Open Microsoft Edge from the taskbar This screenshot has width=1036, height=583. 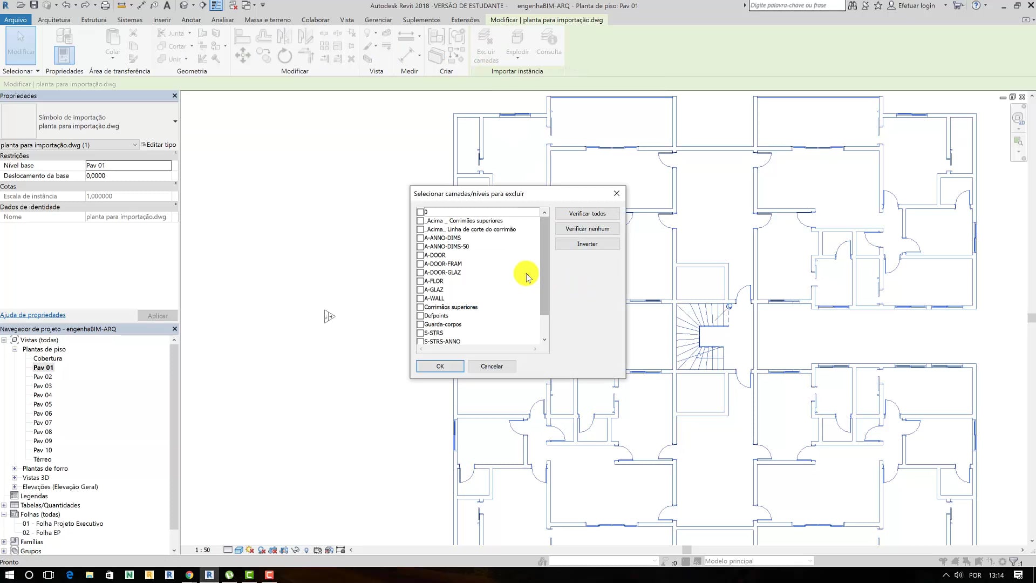coord(70,575)
